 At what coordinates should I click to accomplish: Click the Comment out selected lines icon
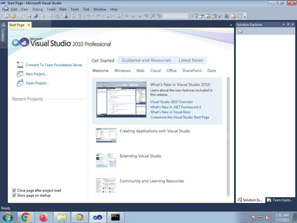(x=74, y=16)
